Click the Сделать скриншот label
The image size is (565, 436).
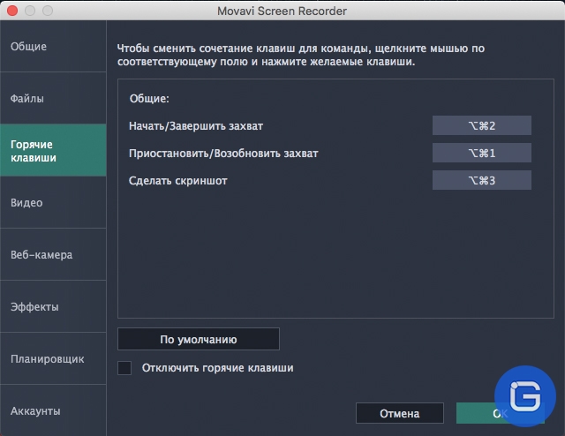click(x=178, y=181)
